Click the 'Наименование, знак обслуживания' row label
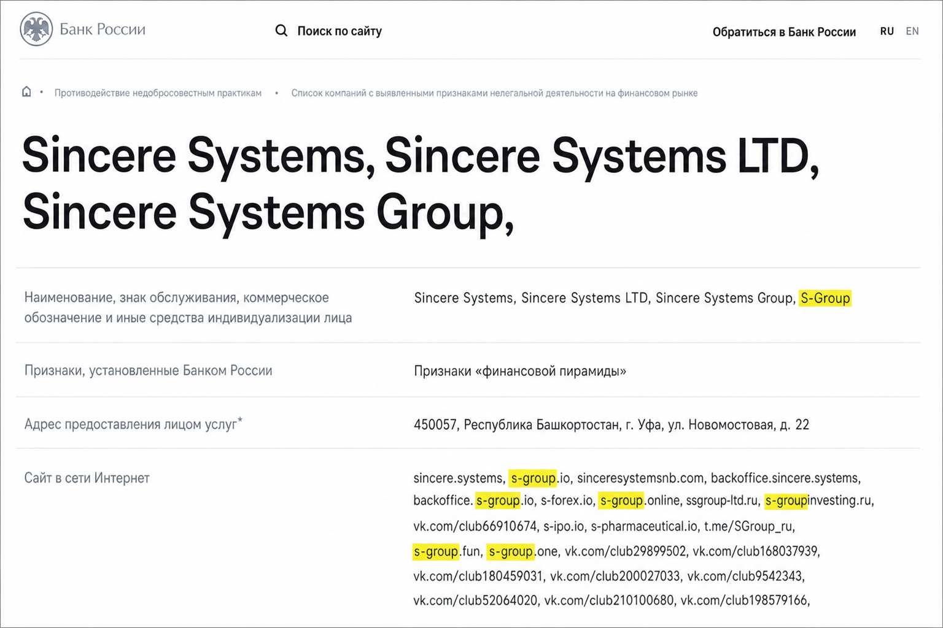Screen dimensions: 943x628 188,307
